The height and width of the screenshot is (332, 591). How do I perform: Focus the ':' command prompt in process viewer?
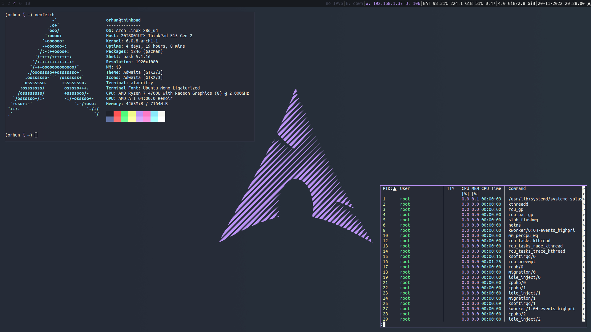tap(383, 325)
